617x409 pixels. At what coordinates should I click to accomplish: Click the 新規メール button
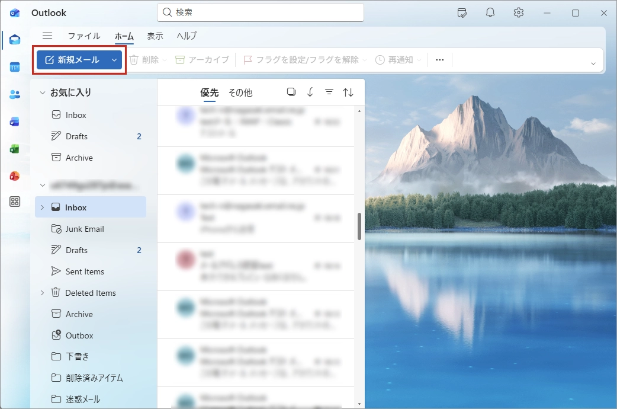pos(74,59)
